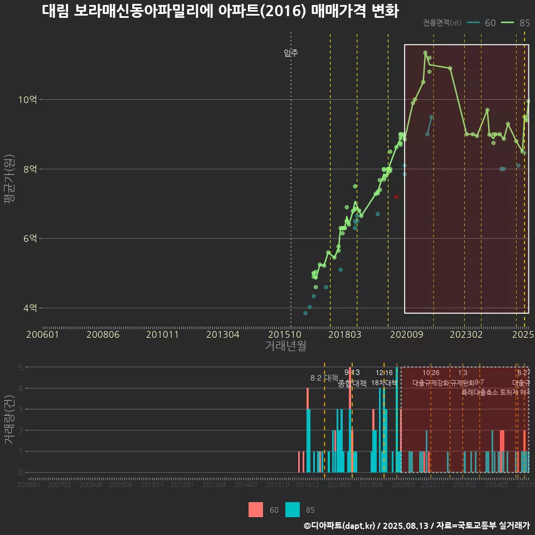Screen dimensions: 535x535
Task: Click the 1 label on volume axis
Action: point(21,451)
